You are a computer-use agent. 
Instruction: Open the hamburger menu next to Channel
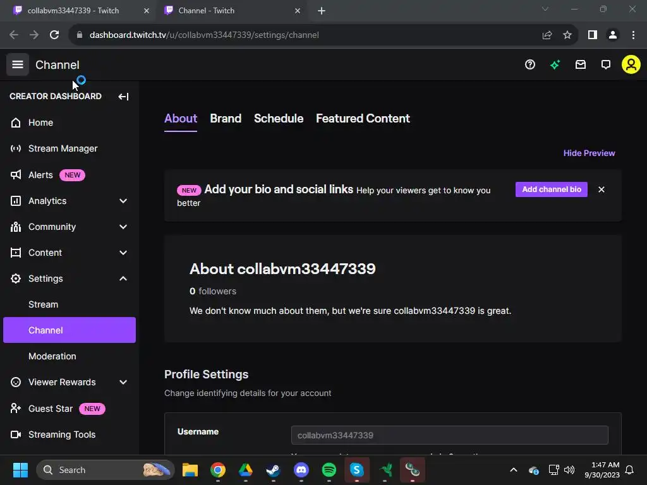click(x=17, y=64)
